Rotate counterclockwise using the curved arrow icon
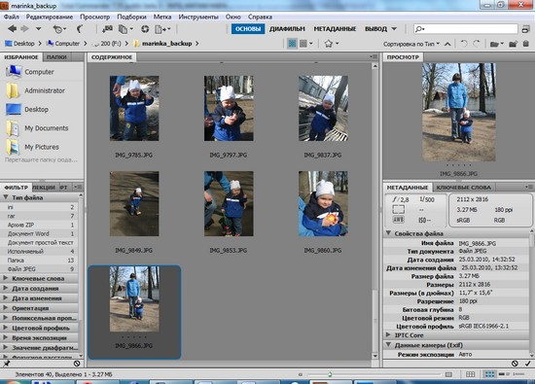535x384 pixels. tap(464, 44)
